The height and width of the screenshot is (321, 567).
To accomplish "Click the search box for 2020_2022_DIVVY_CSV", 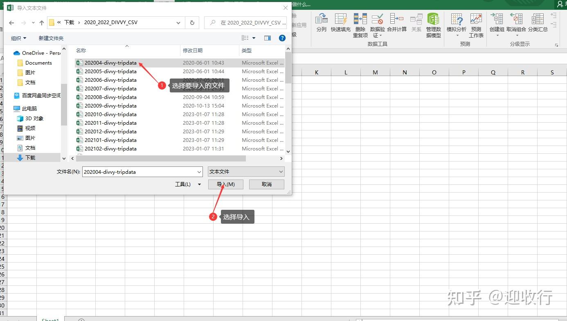I will [245, 23].
